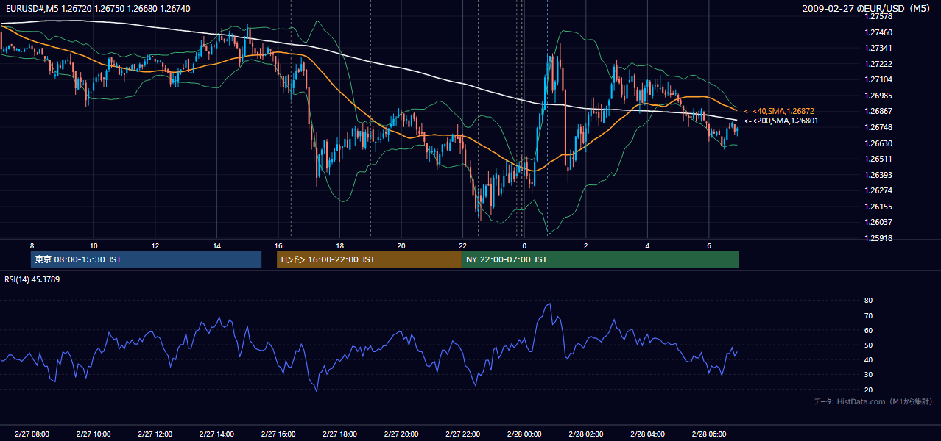Click hour marker 14 under price chart

tap(216, 245)
